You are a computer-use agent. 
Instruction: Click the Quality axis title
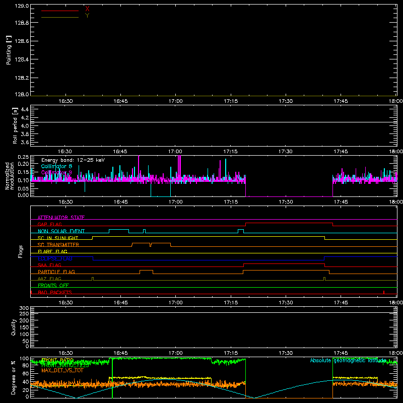click(x=14, y=327)
